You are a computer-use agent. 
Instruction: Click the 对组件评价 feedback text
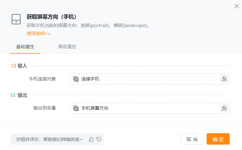point(49,139)
